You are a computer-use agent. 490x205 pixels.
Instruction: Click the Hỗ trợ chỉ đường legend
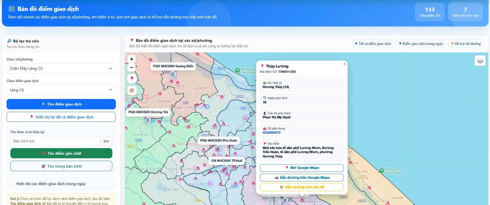tap(465, 44)
